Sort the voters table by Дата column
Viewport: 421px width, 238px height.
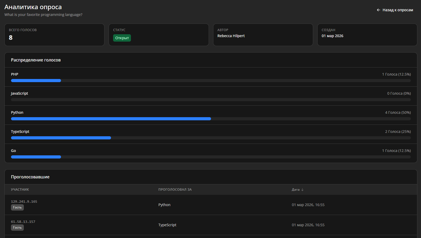(296, 190)
